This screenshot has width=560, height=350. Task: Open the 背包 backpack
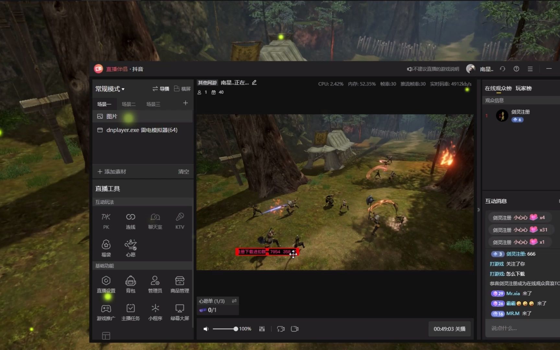(x=131, y=285)
